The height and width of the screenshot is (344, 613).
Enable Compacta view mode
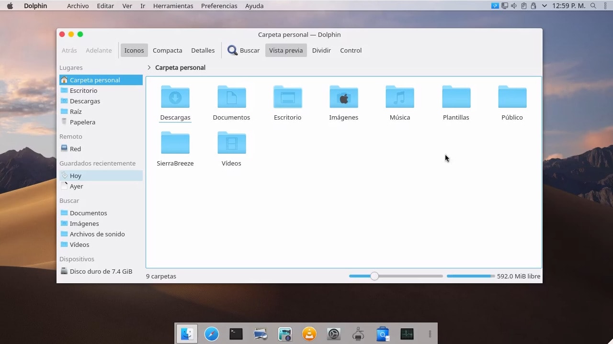(167, 50)
